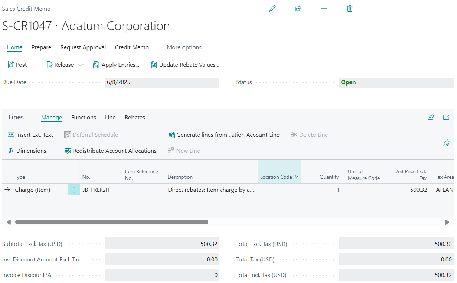
Task: Expand Lines section to full page icon
Action: click(x=446, y=117)
